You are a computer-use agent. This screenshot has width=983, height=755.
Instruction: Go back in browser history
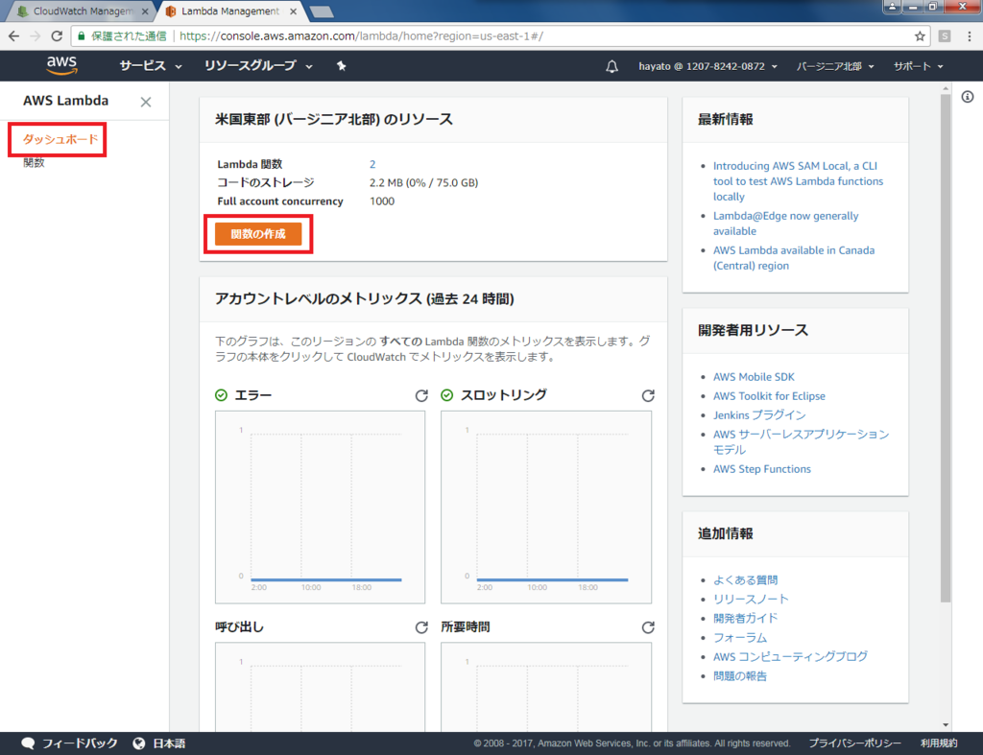click(13, 36)
